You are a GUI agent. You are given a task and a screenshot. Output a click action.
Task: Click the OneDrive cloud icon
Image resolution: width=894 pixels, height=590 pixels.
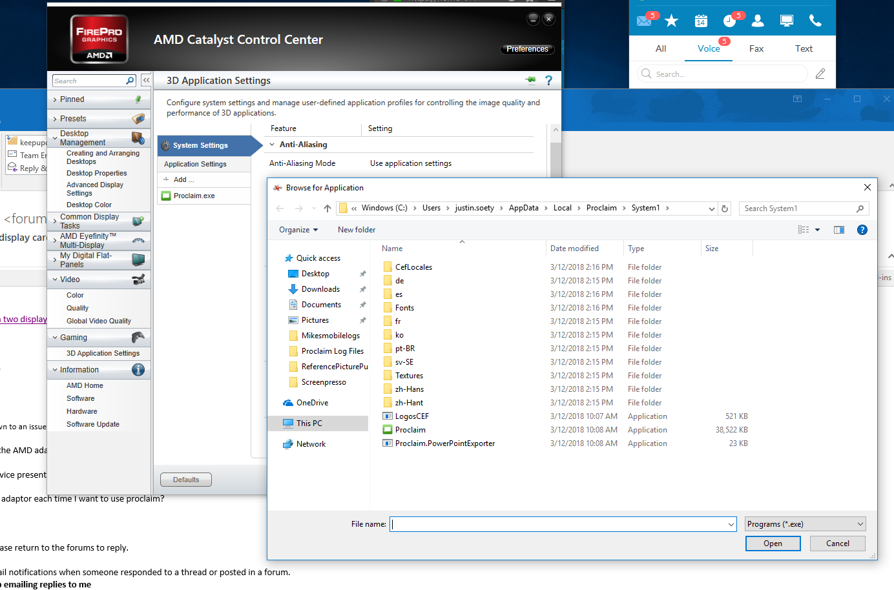tap(288, 403)
